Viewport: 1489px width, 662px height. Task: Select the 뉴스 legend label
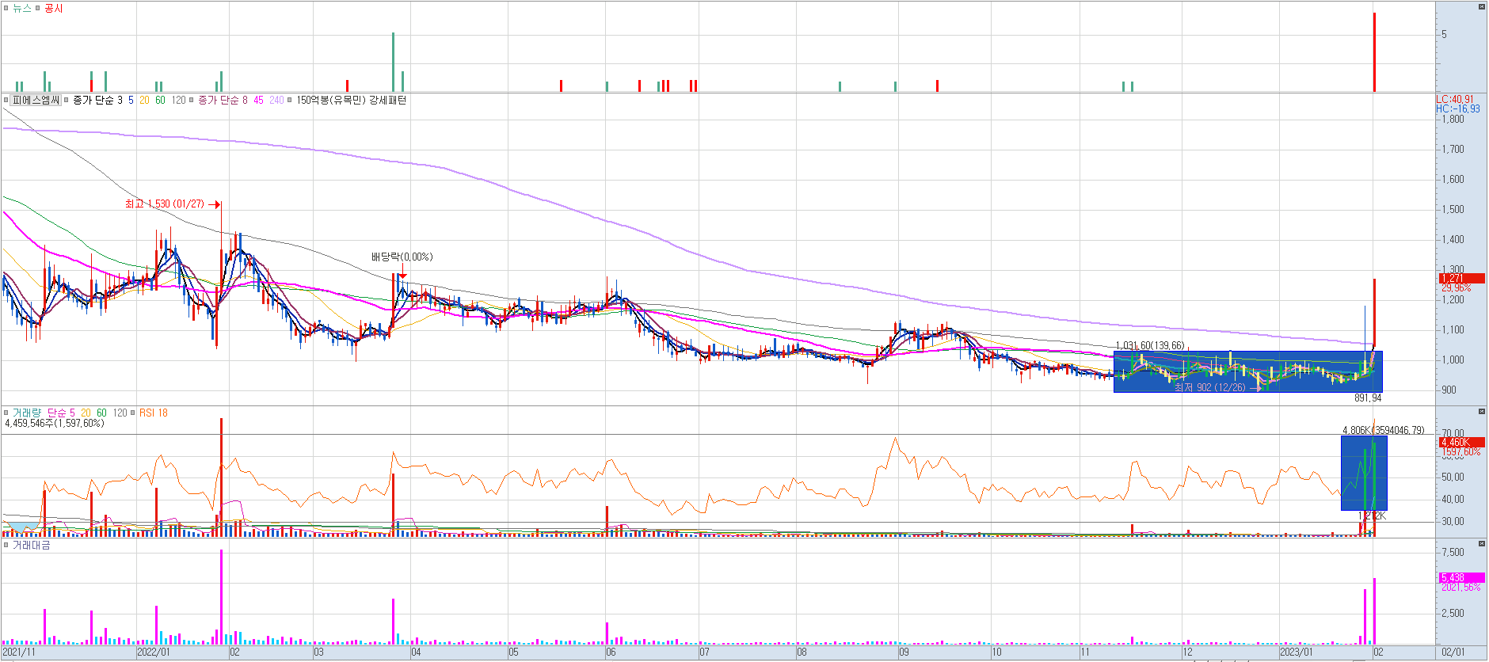[21, 8]
